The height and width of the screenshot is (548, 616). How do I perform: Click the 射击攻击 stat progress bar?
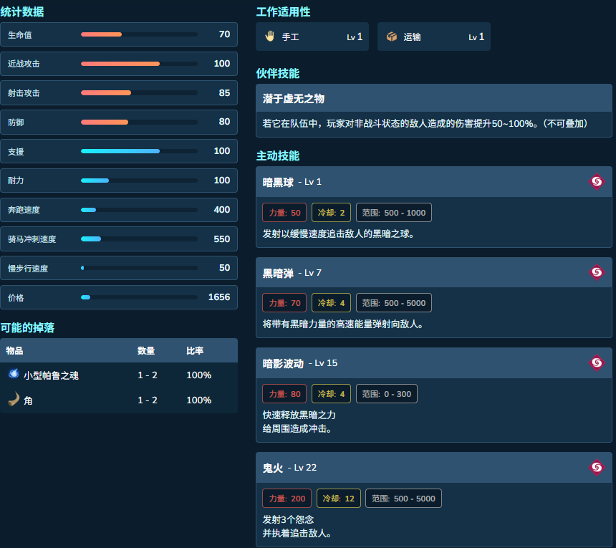pyautogui.click(x=139, y=92)
